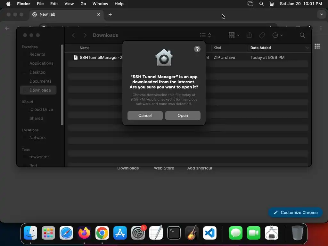The image size is (328, 246).
Task: Sort by Date Added column header
Action: (260, 48)
